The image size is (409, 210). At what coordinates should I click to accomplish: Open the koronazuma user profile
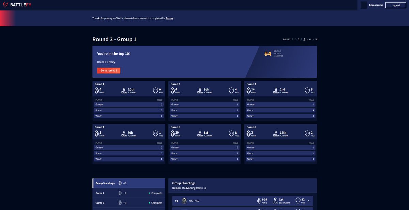(376, 5)
